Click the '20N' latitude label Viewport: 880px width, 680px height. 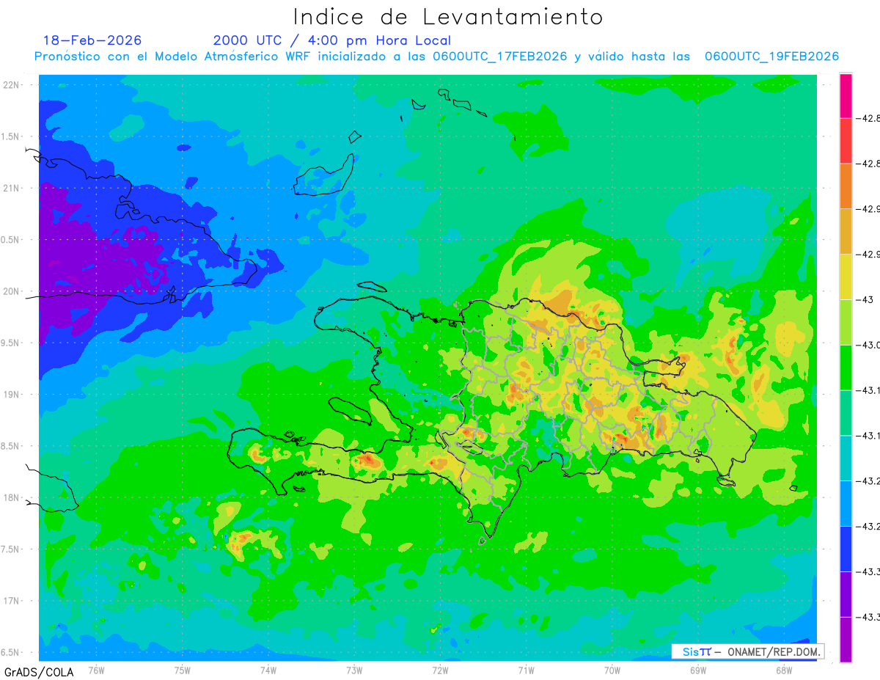coord(12,291)
